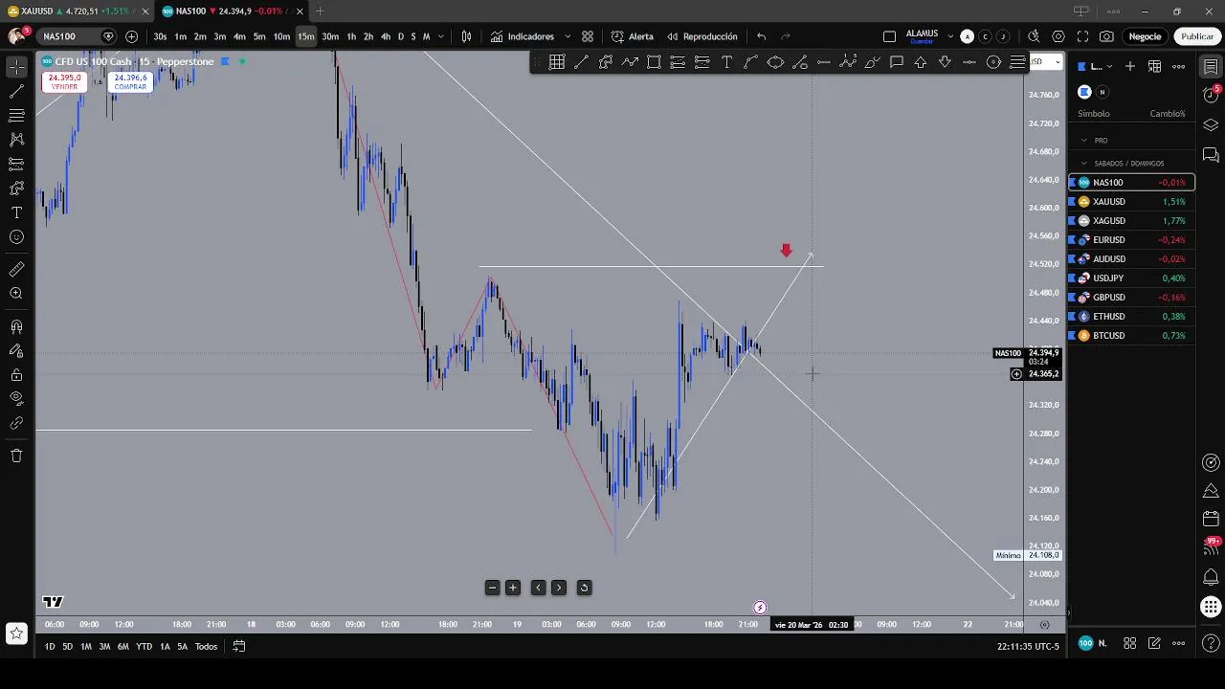The width and height of the screenshot is (1225, 689).
Task: Take a snapshot with the camera icon
Action: (x=1107, y=36)
